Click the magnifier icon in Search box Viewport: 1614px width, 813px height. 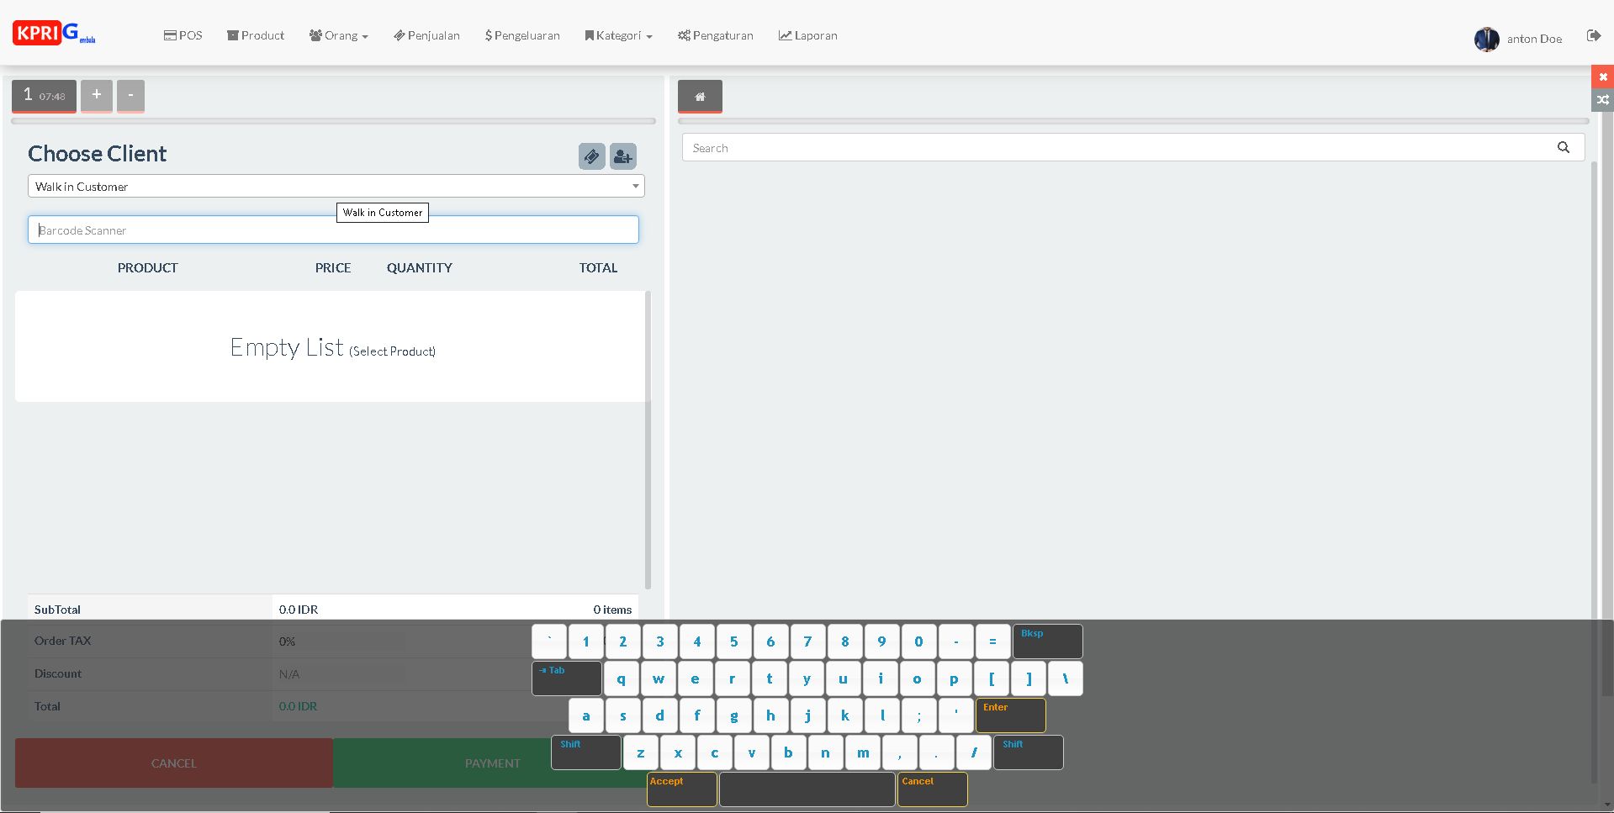1563,148
